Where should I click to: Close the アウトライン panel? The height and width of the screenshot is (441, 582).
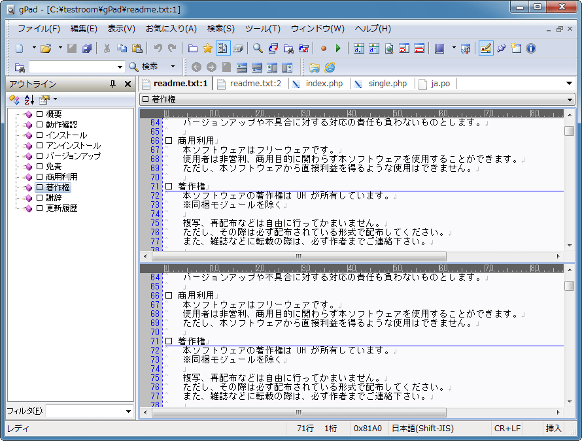128,84
